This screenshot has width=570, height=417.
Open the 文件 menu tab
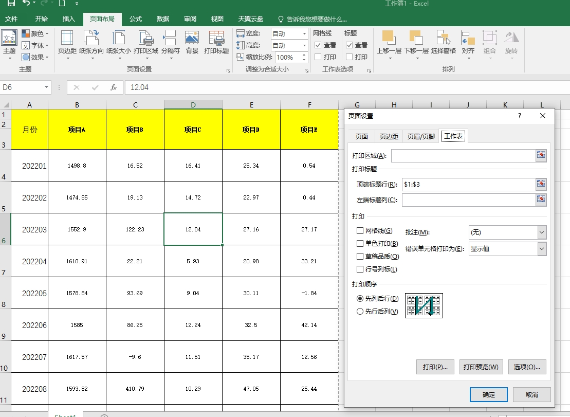pos(11,19)
